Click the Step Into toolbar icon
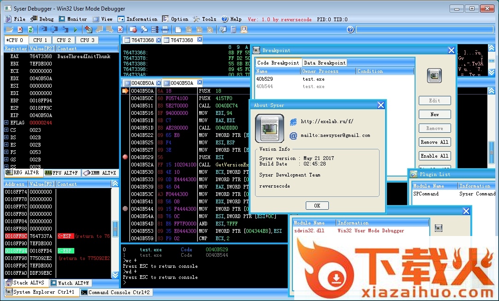This screenshot has width=499, height=301. click(44, 30)
